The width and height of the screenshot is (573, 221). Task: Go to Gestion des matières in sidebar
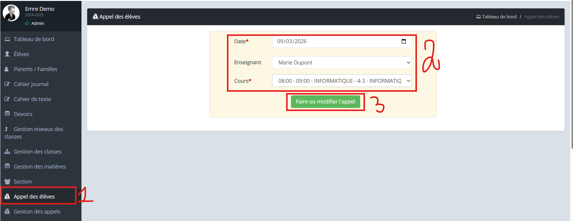39,167
